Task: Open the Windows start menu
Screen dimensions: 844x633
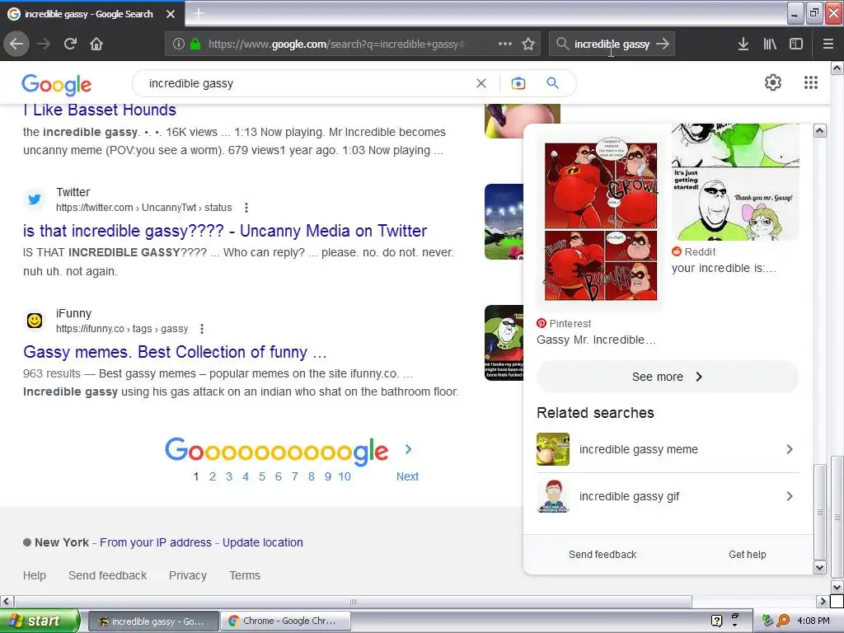Action: pos(40,621)
